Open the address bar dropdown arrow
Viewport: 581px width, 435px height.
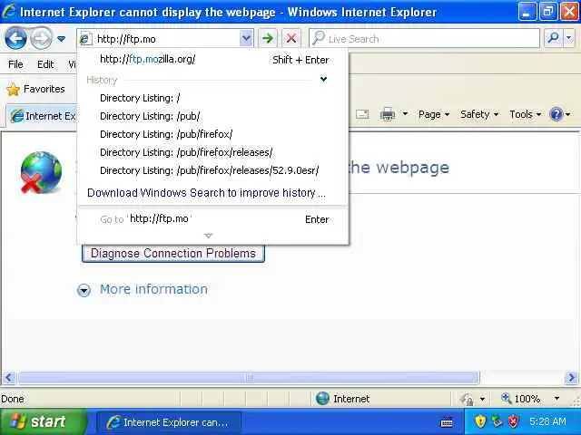pyautogui.click(x=246, y=38)
